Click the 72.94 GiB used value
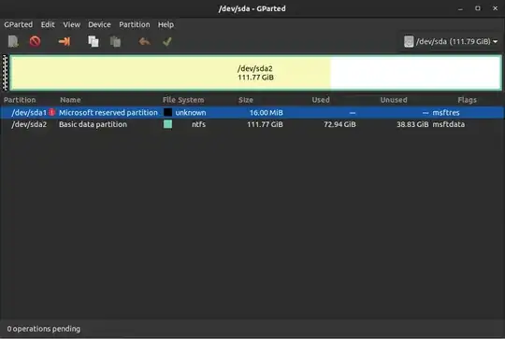 [x=339, y=124]
